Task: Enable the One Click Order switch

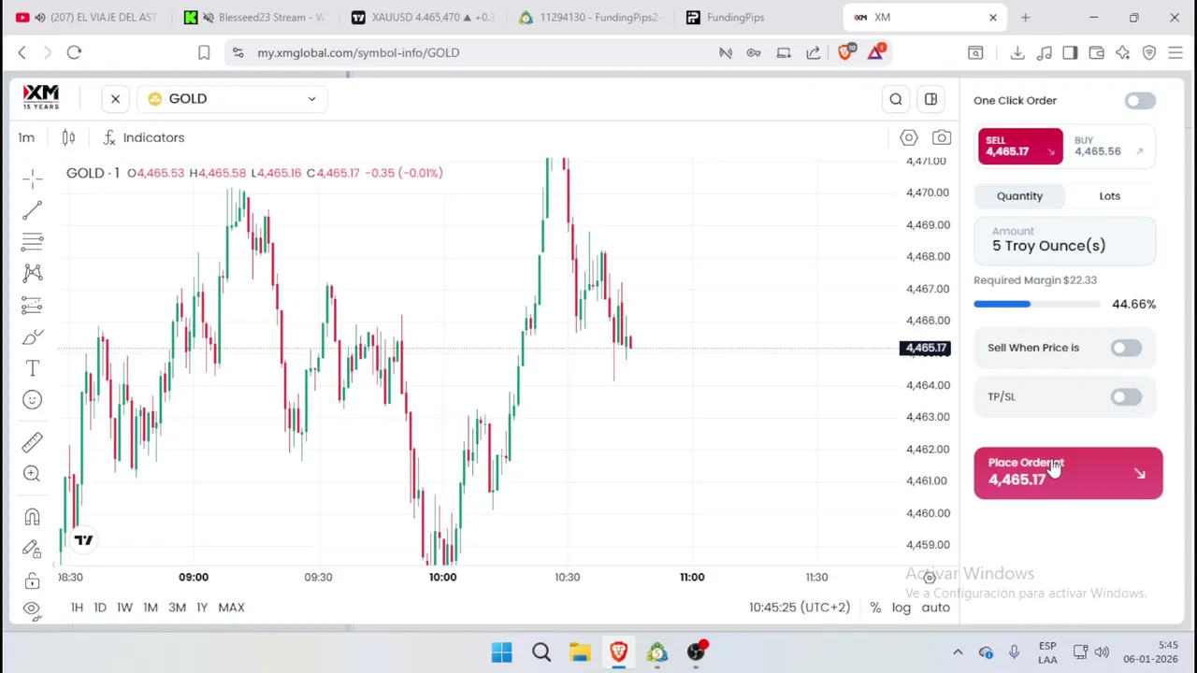Action: tap(1140, 100)
